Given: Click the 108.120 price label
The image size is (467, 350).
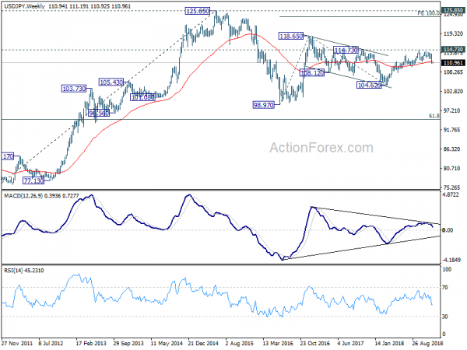Looking at the screenshot, I should pyautogui.click(x=312, y=72).
